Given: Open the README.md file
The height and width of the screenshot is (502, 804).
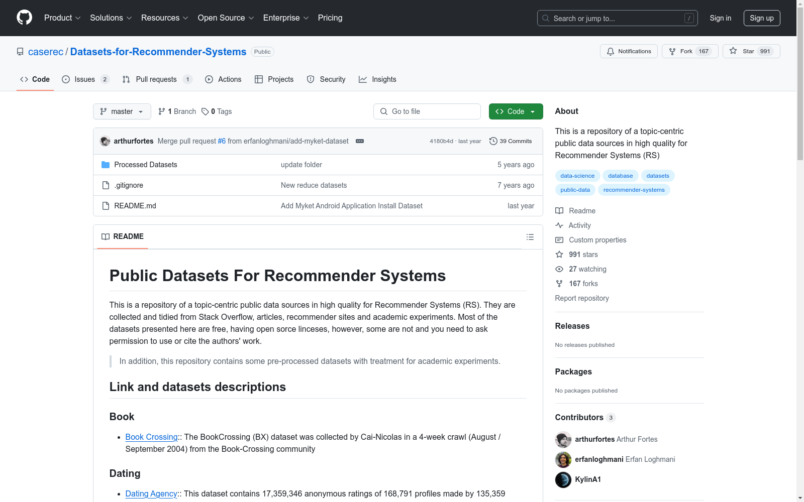Looking at the screenshot, I should (x=135, y=206).
